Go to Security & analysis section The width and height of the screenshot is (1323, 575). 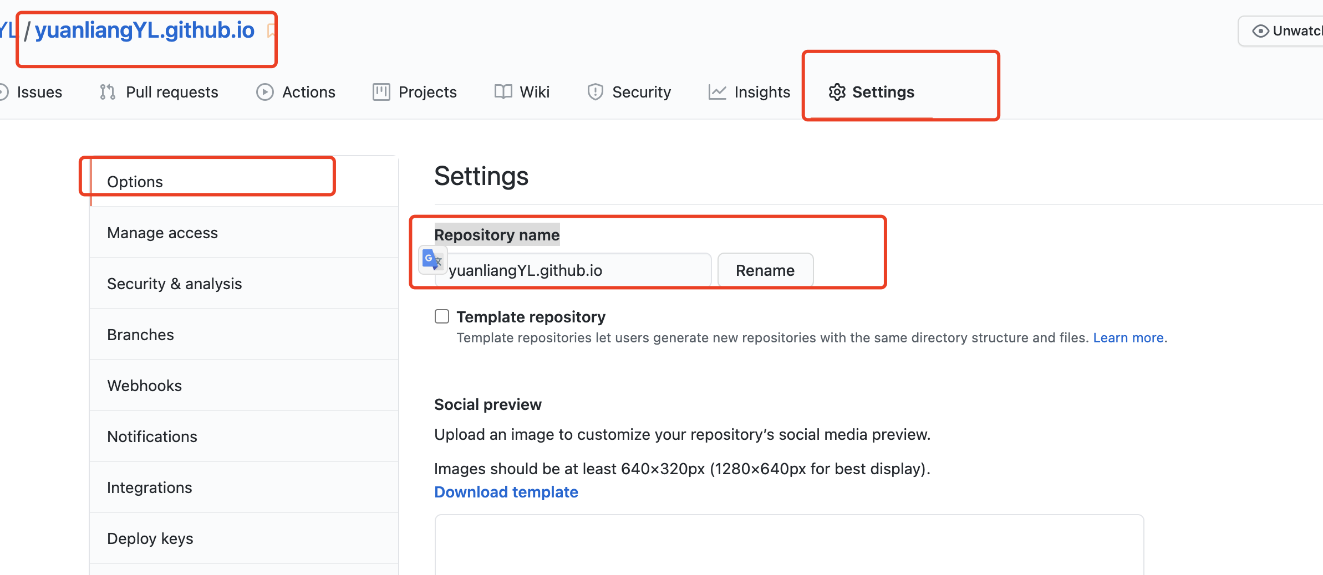click(x=174, y=284)
